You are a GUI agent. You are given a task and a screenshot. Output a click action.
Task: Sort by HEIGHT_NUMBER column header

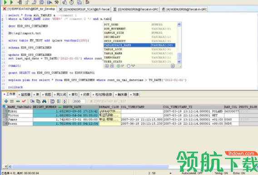tap(48, 107)
